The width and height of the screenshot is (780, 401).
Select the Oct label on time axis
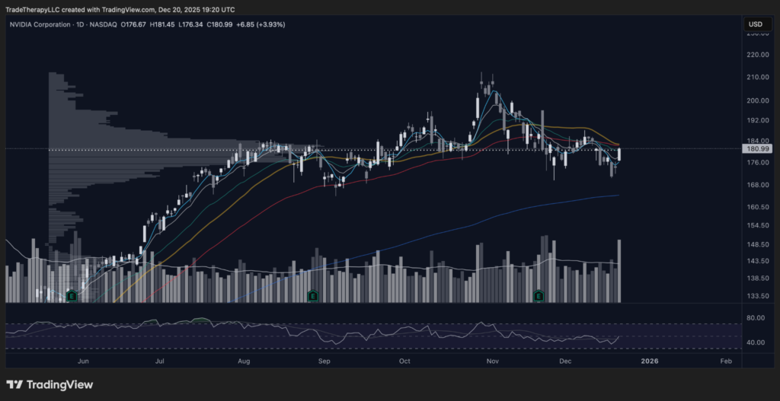(x=404, y=361)
